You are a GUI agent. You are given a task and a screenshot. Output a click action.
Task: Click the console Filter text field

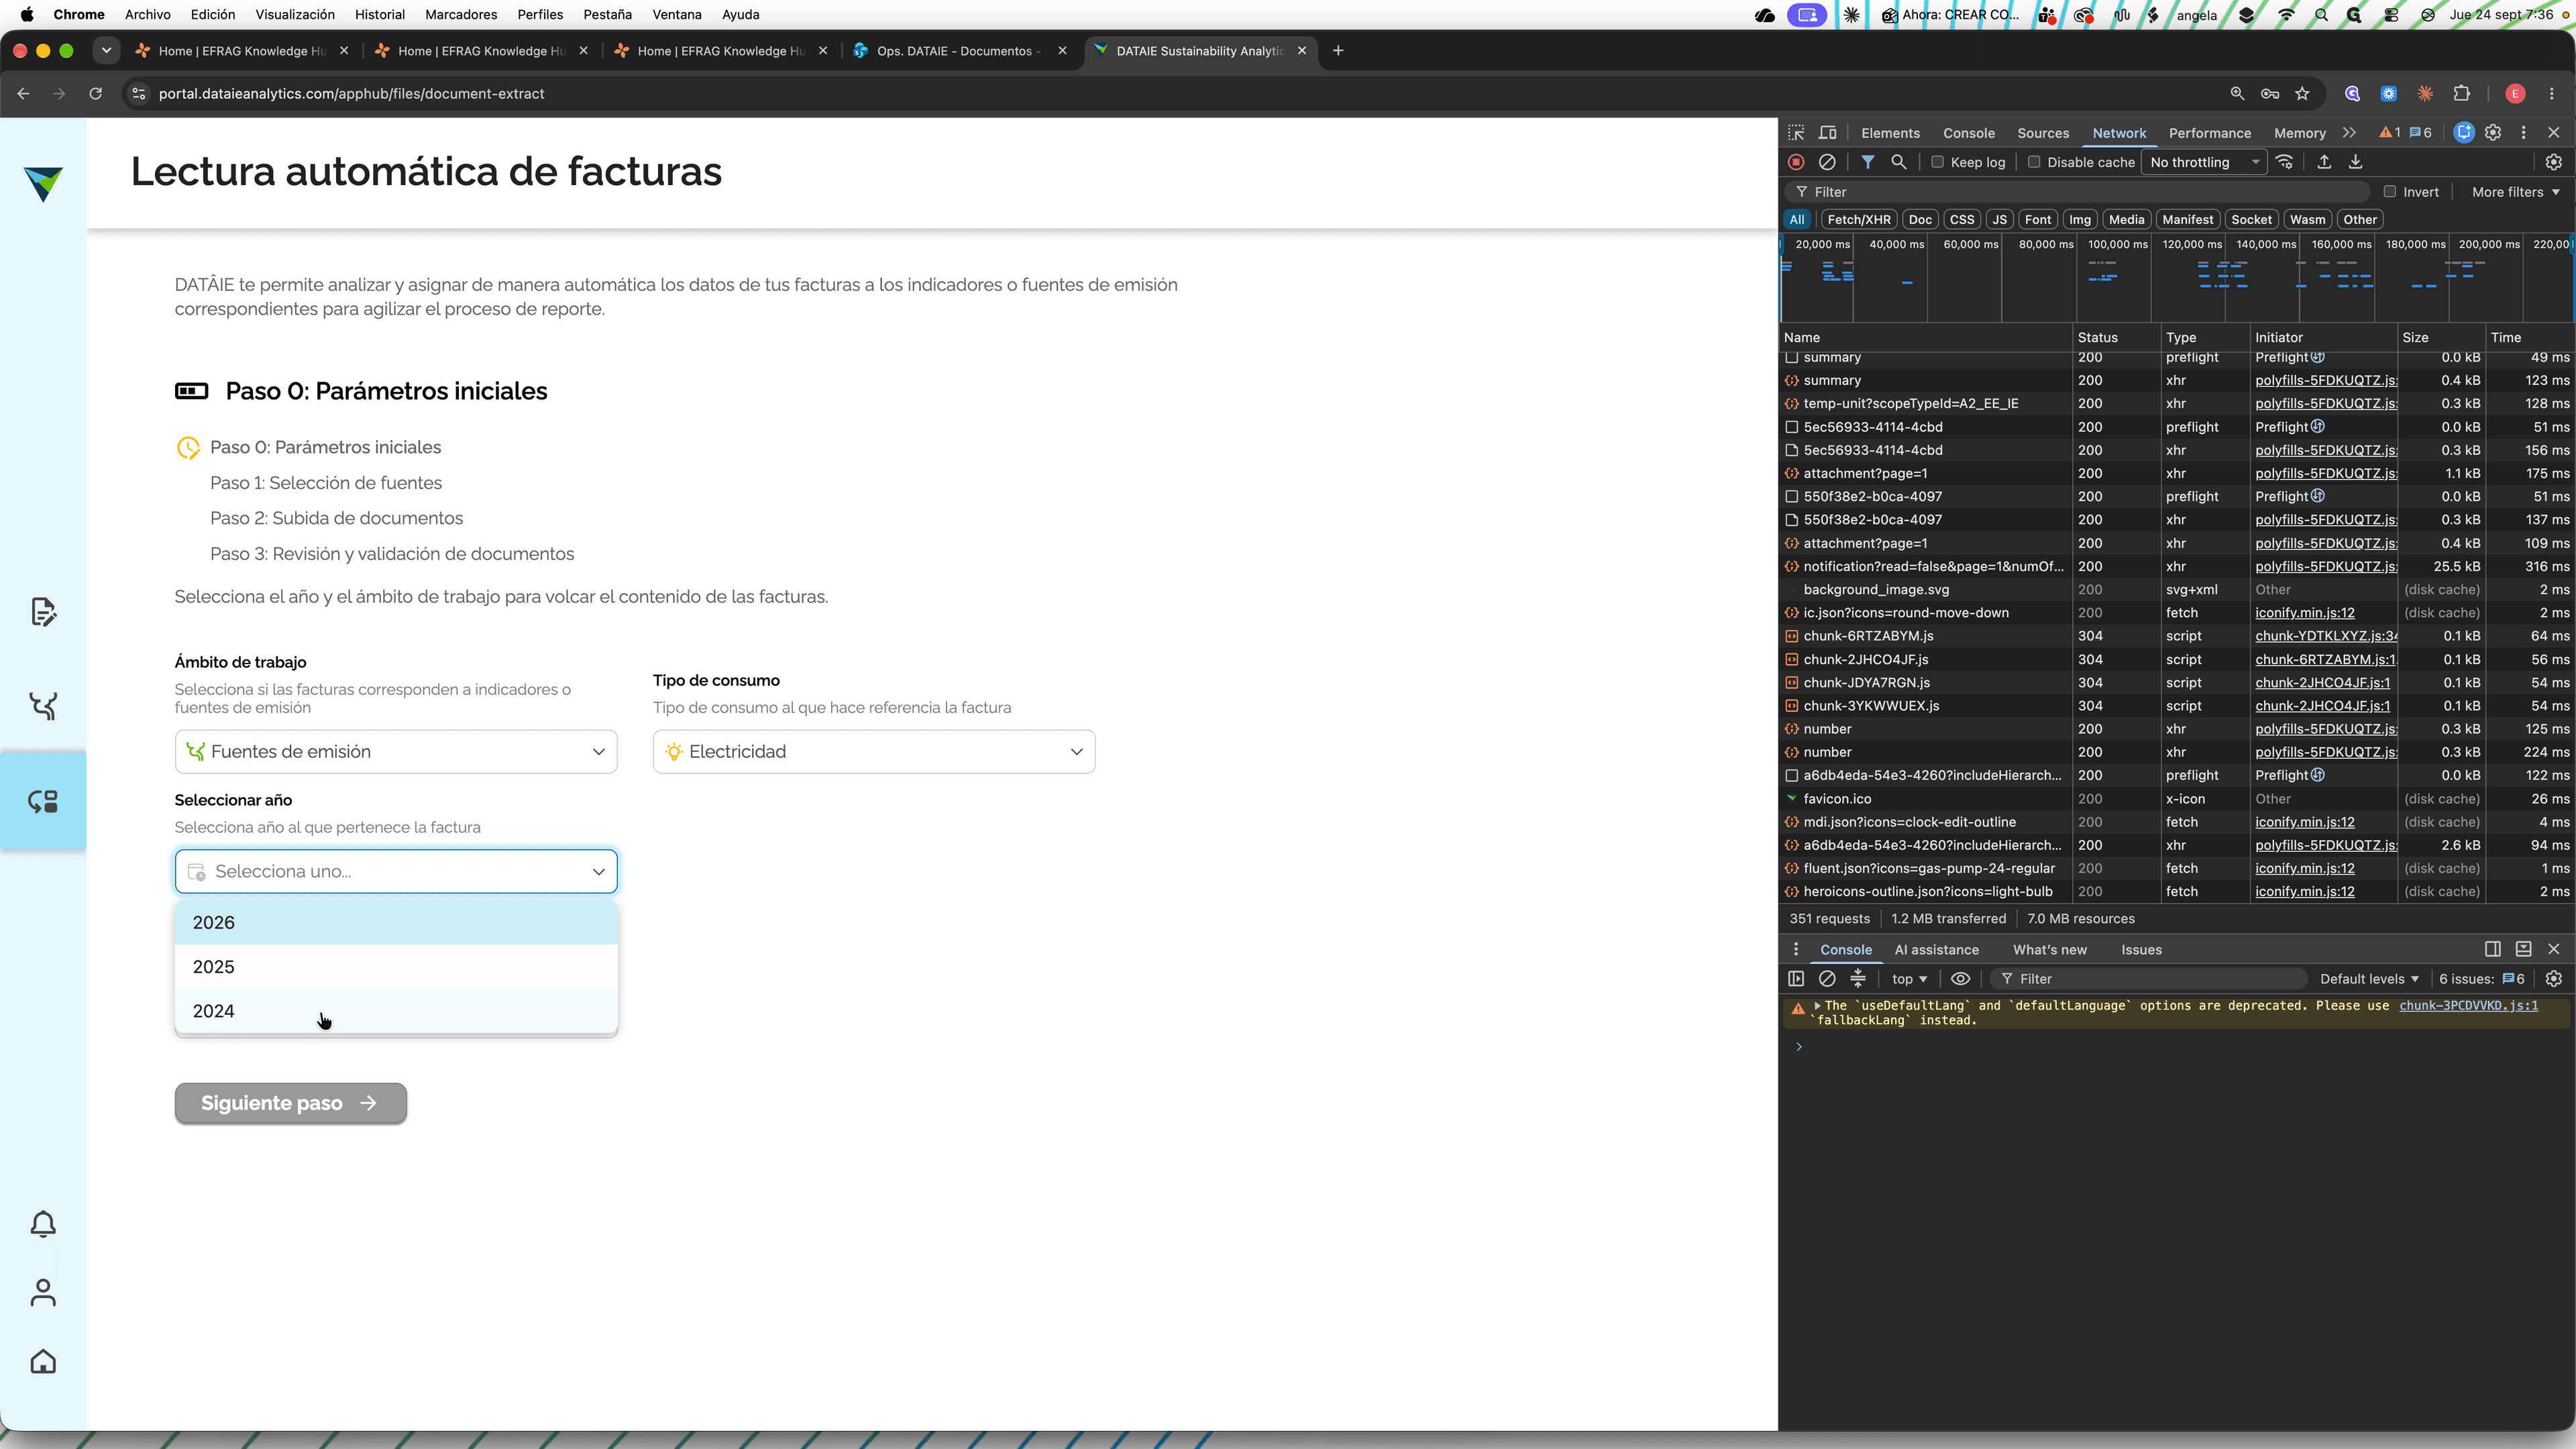tap(2150, 979)
